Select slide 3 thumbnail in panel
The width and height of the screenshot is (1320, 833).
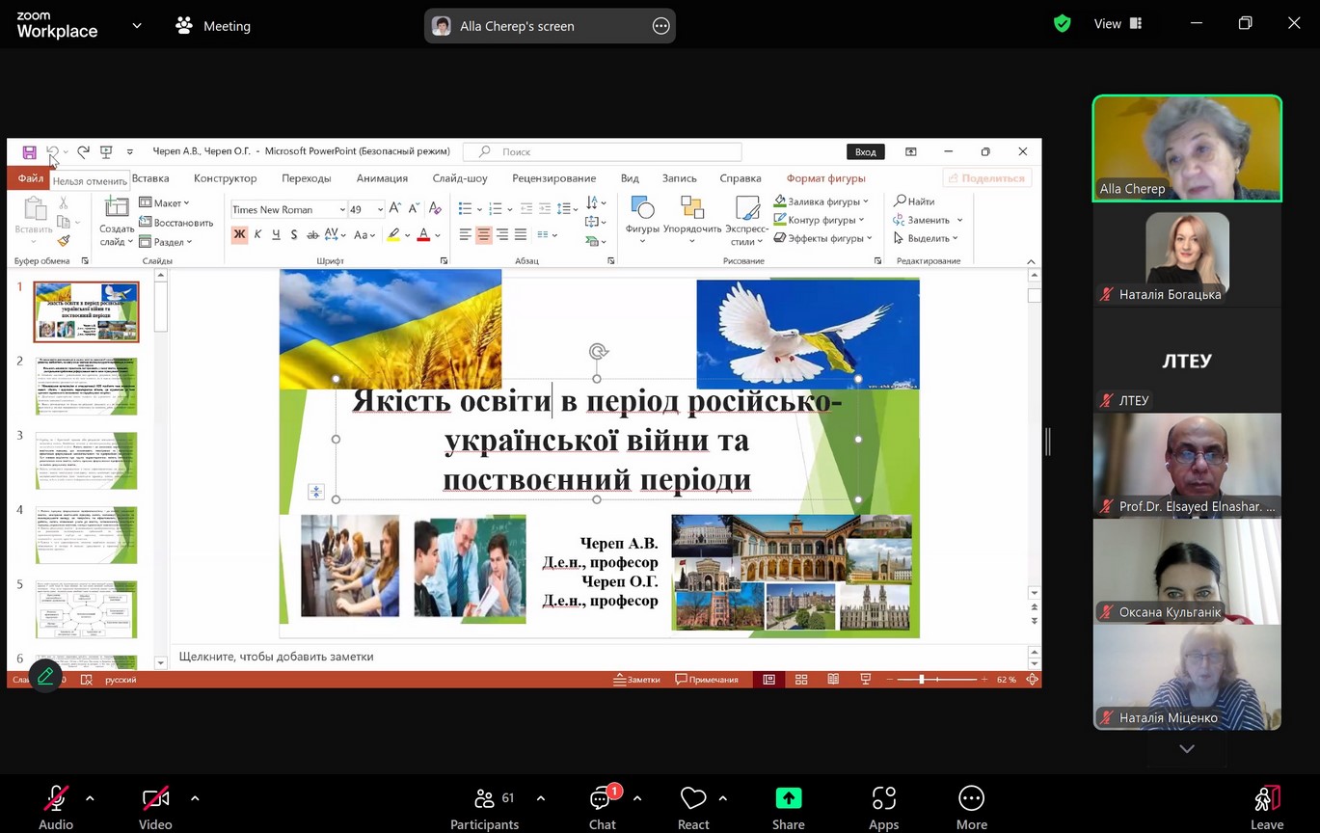86,460
